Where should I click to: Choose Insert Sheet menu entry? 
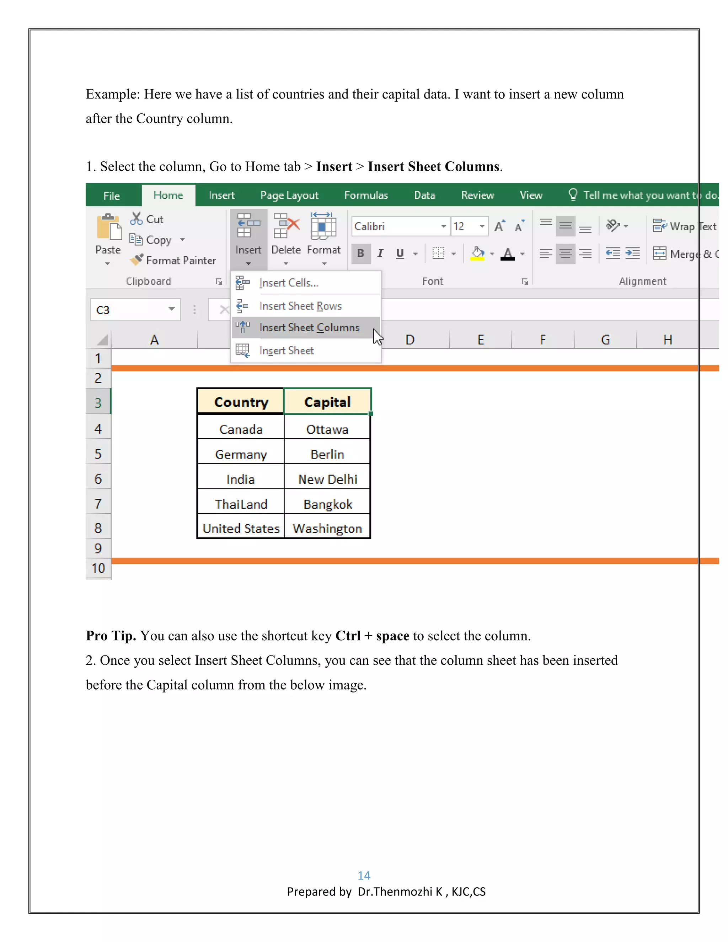[x=306, y=350]
